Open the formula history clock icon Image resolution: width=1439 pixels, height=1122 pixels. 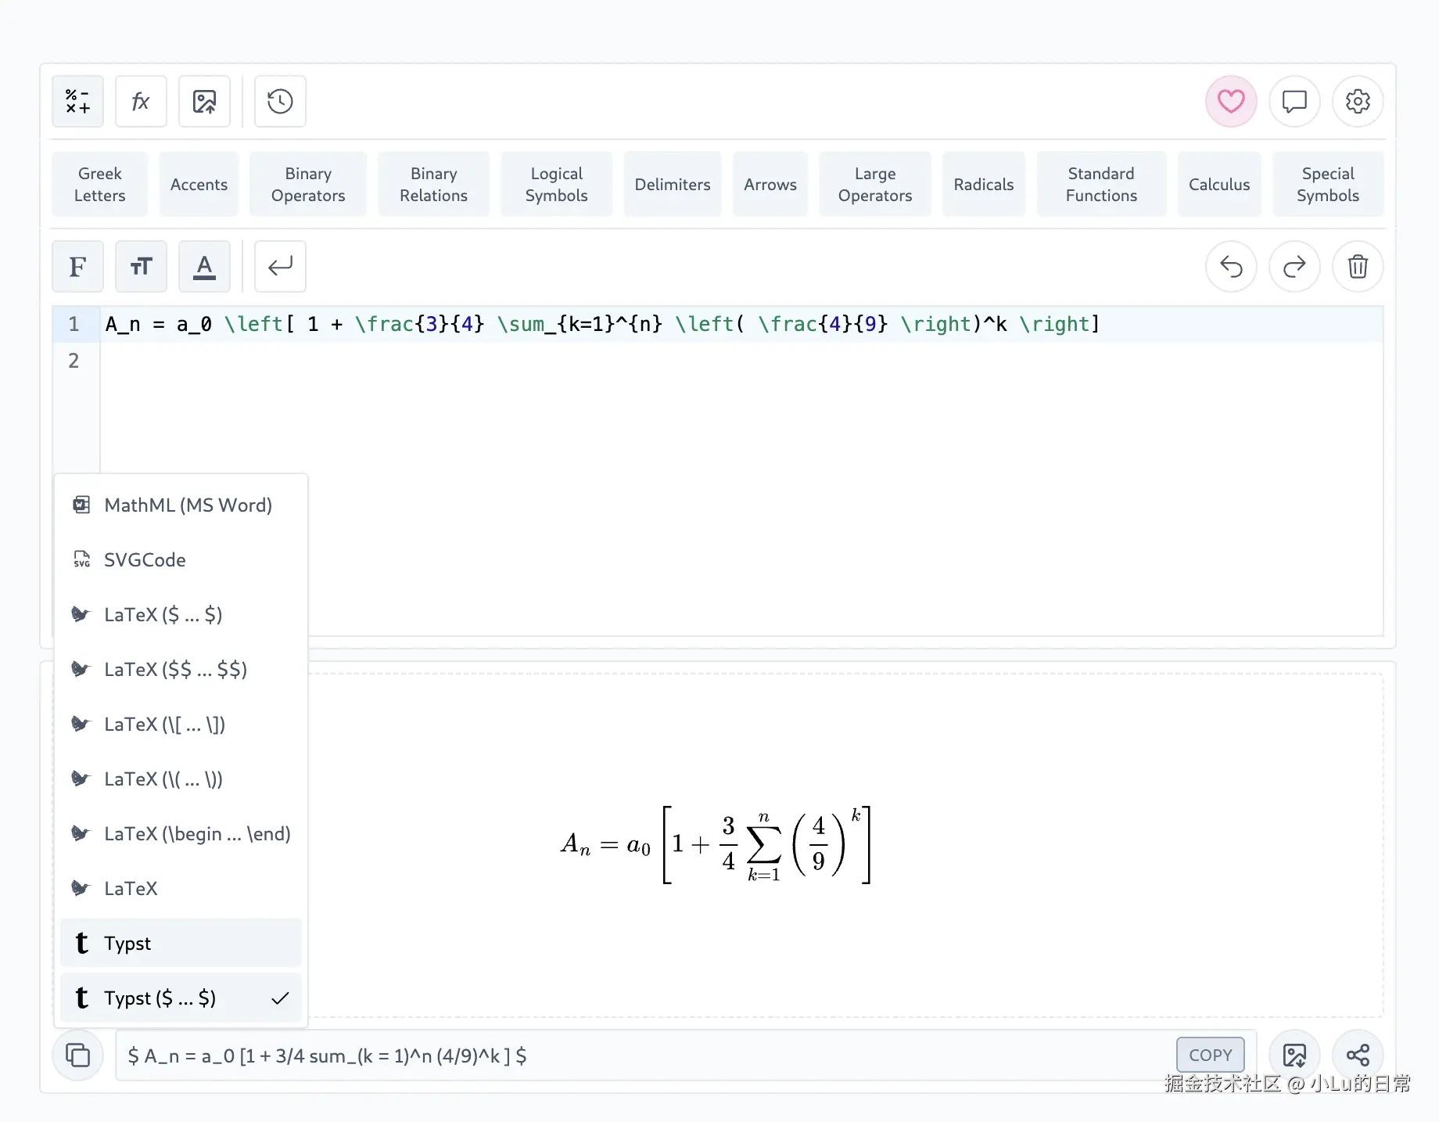280,102
